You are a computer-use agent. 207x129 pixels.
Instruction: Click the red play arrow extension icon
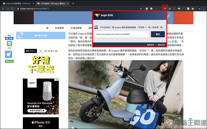click(183, 9)
